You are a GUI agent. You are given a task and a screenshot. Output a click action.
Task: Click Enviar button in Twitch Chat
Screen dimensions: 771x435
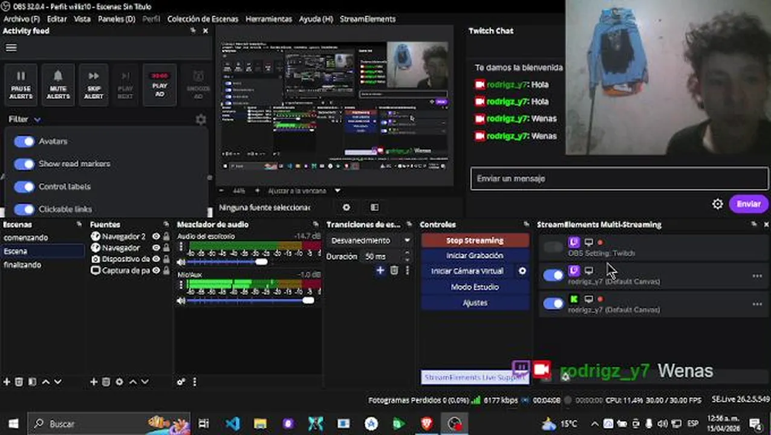(x=749, y=204)
